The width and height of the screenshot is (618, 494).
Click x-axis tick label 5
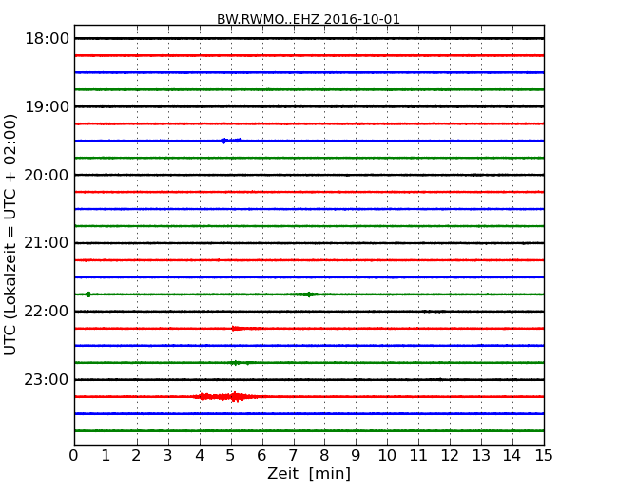(x=231, y=455)
